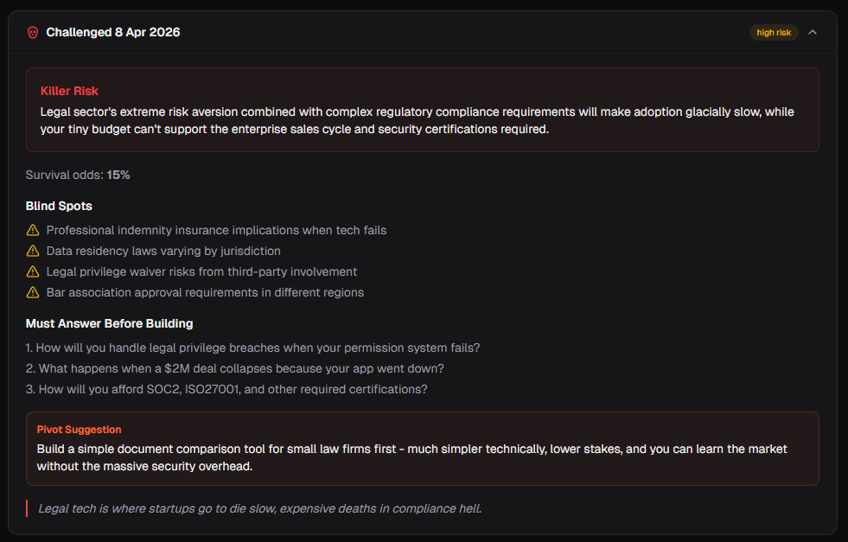
Task: Toggle visibility of the Blind Spots list
Action: point(59,206)
